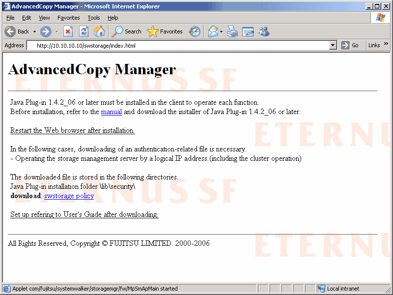Stop page loading with red X icon
This screenshot has height=295, width=393.
(x=68, y=31)
